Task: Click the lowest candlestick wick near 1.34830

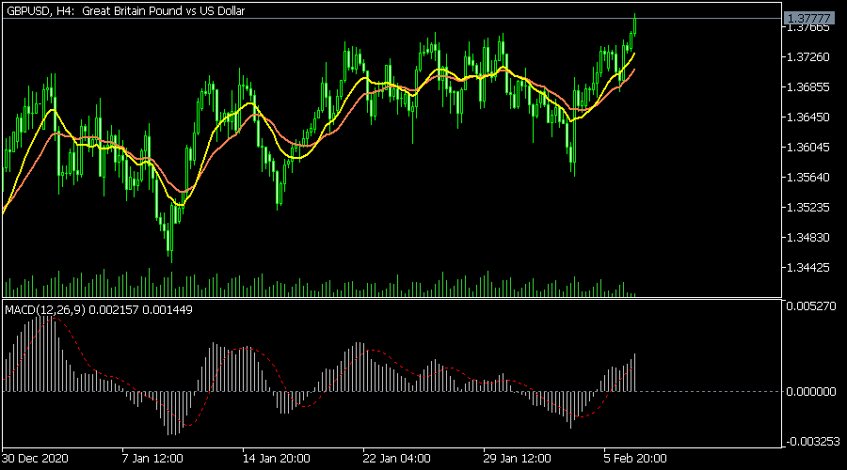Action: (171, 252)
